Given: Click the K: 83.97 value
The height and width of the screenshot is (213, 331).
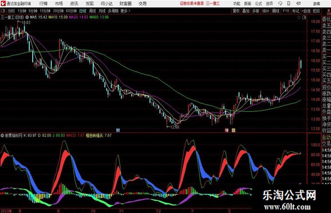Looking at the screenshot, I should [x=30, y=135].
